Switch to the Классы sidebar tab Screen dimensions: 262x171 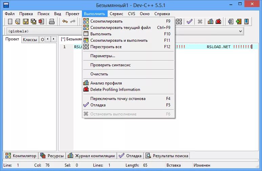30,39
